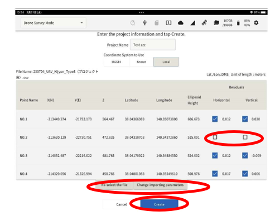Viewport: 280px width, 216px height.
Task: Click the Longitude column header
Action: (164, 100)
